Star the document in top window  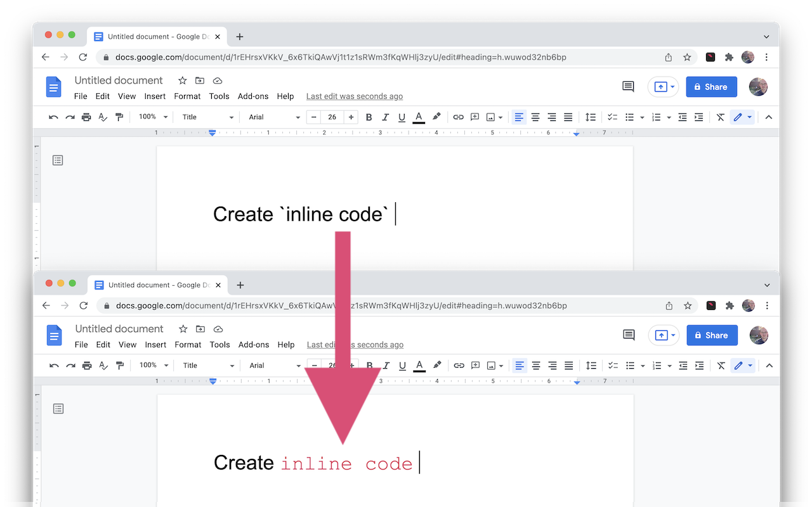[183, 80]
